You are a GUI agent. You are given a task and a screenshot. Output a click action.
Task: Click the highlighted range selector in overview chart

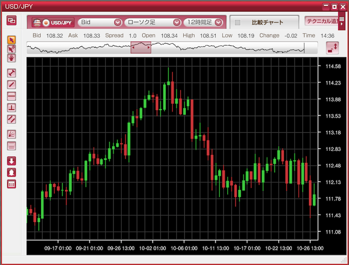pos(141,48)
